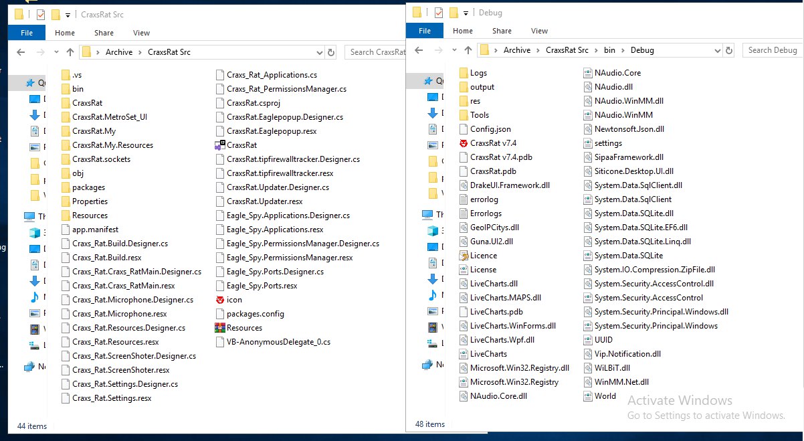
Task: Switch to View tab in CraxsRat Src window
Action: pos(141,33)
